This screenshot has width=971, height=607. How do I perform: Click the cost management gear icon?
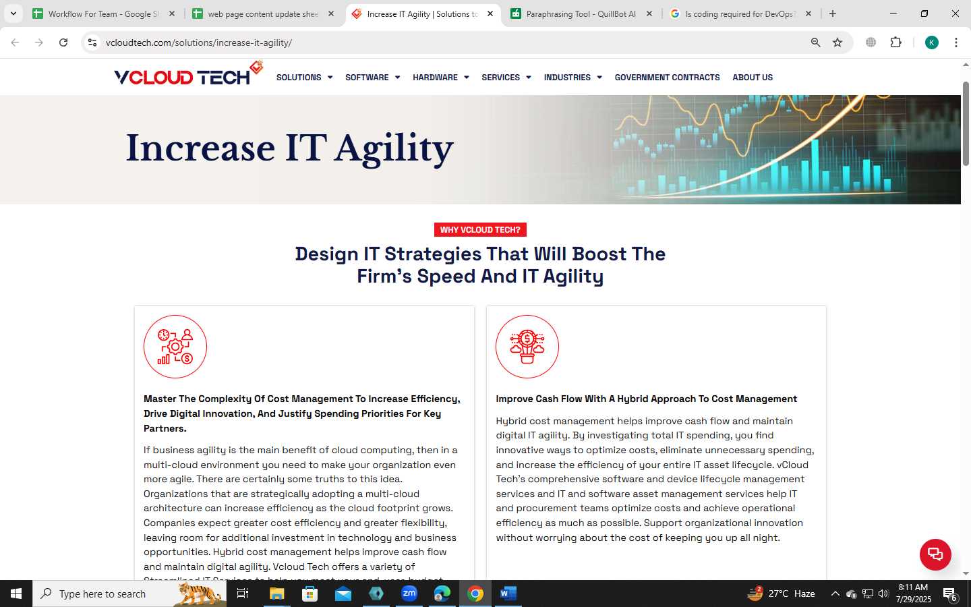click(x=175, y=347)
